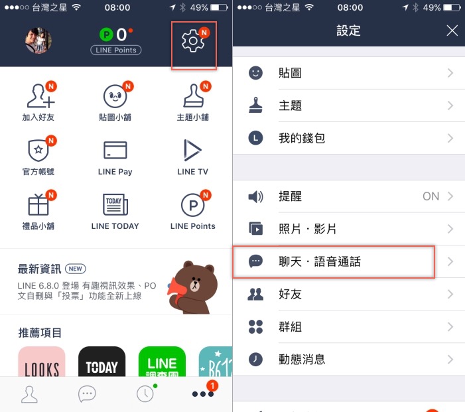The width and height of the screenshot is (465, 412).
Task: Switch to the Chats tab in the bottom bar
Action: tap(87, 394)
